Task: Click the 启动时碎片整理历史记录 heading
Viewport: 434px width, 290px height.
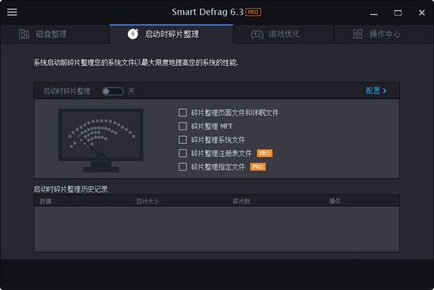Action: [70, 189]
